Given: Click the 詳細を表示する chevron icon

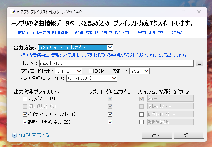Looking at the screenshot, I should 14,135.
